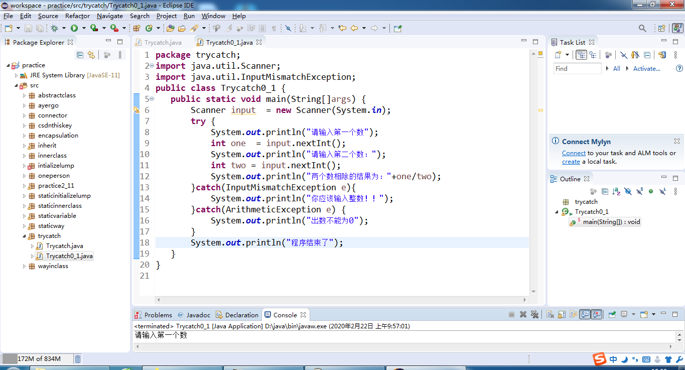Screen dimensions: 685x370
Task: Click the create local task link
Action: (571, 162)
